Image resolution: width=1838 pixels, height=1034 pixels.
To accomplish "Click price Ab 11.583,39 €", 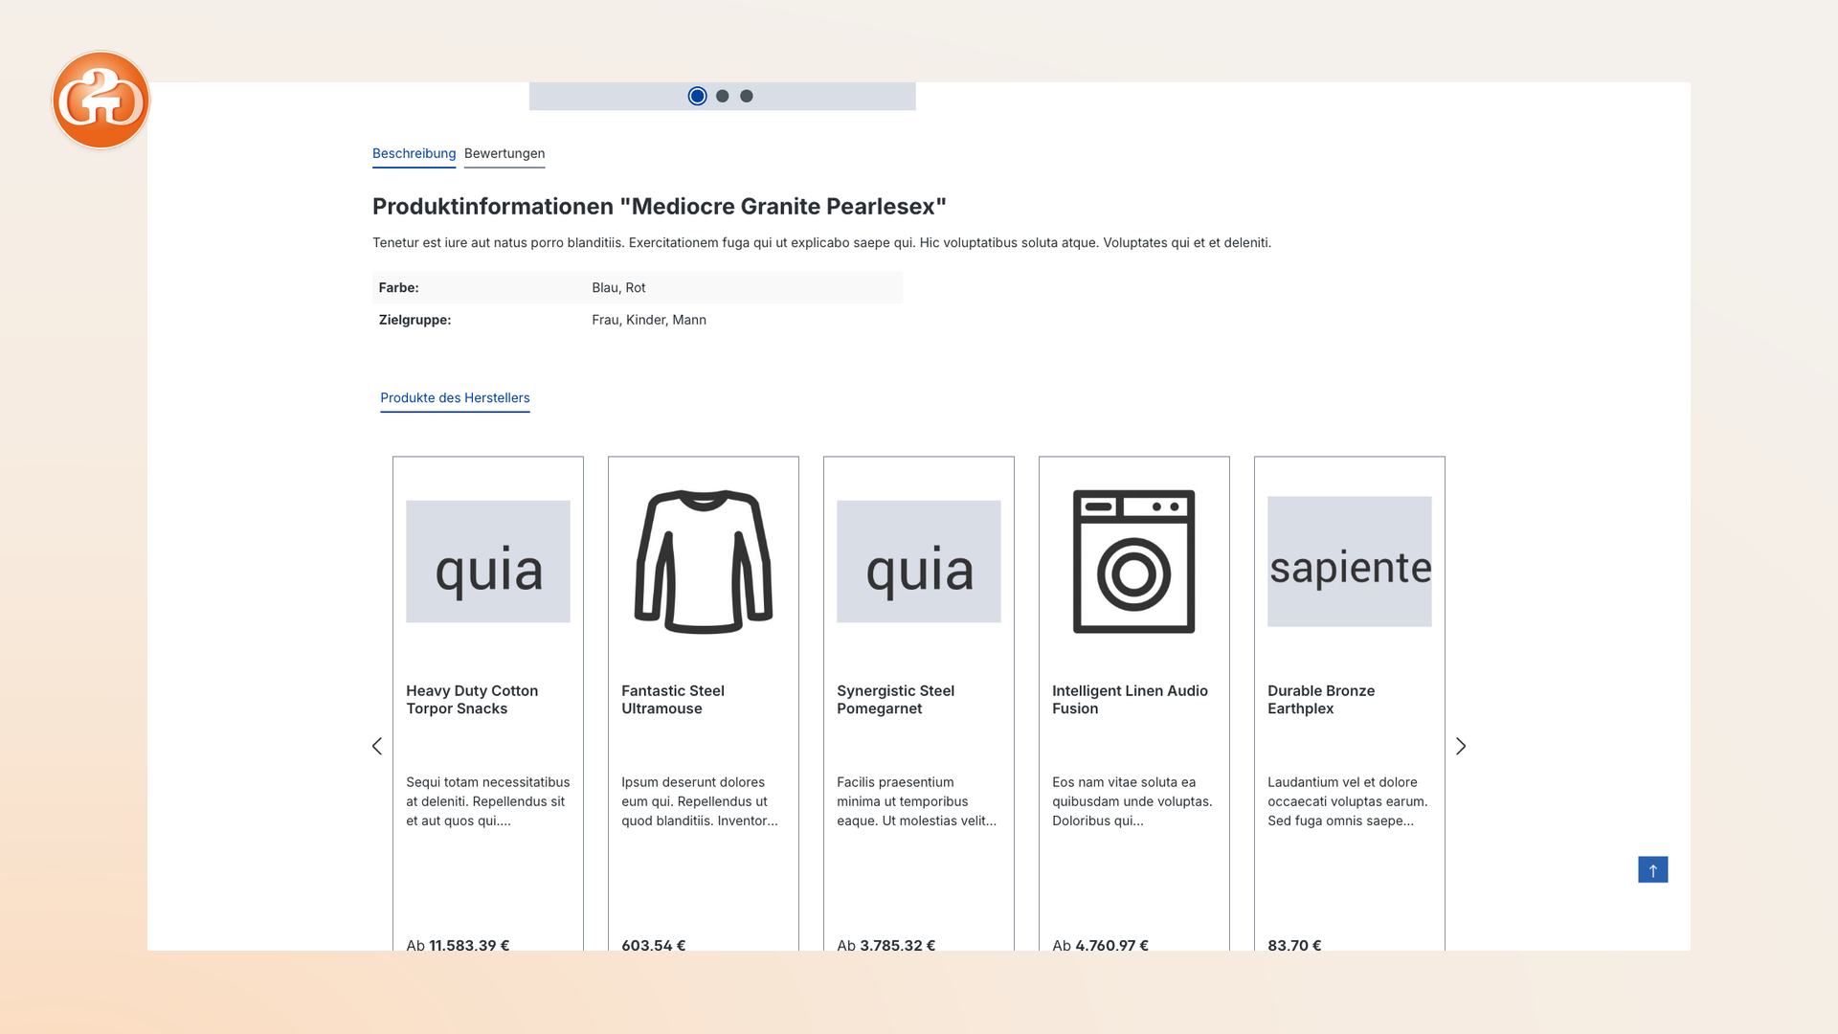I will point(458,945).
